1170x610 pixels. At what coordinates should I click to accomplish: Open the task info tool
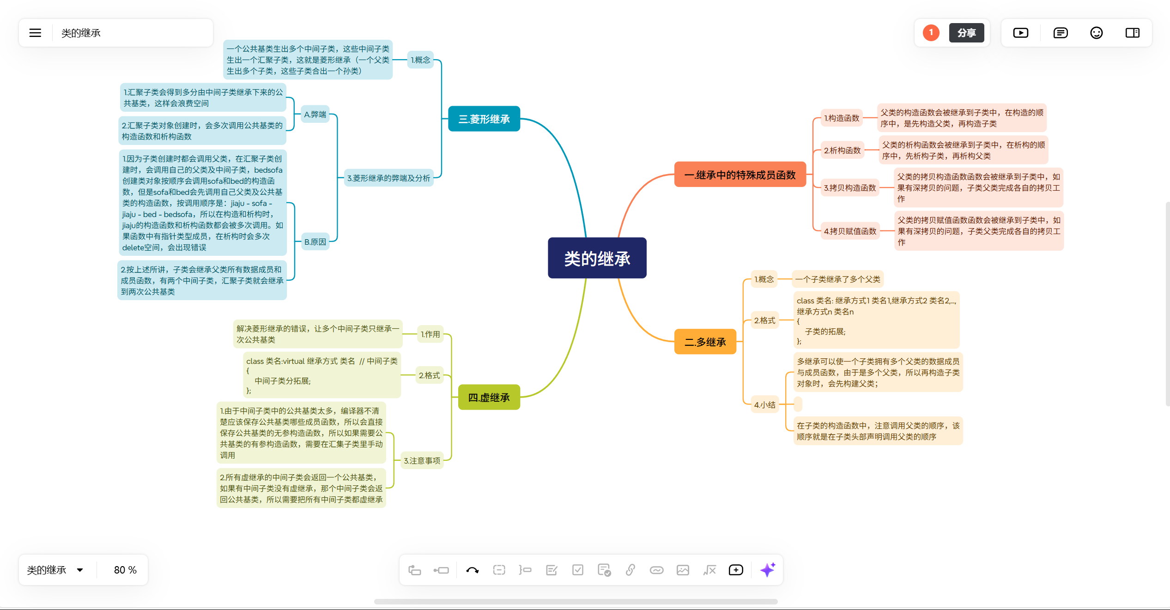(x=604, y=570)
